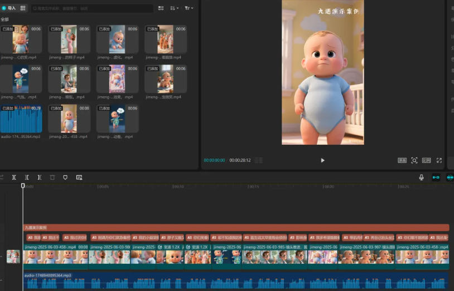
Task: Open the aspect ratio button
Action: (x=426, y=160)
